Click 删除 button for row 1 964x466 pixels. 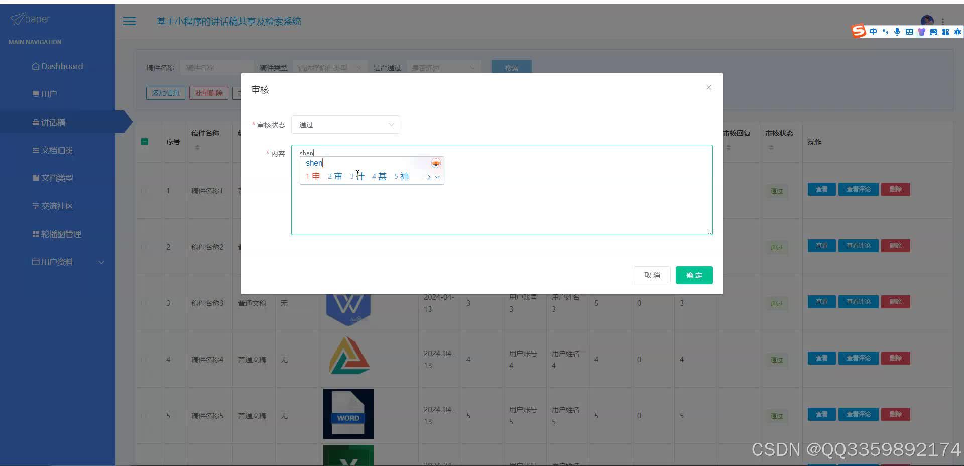coord(896,189)
